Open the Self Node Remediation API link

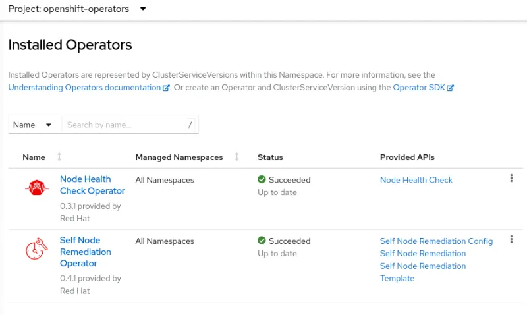pyautogui.click(x=423, y=254)
